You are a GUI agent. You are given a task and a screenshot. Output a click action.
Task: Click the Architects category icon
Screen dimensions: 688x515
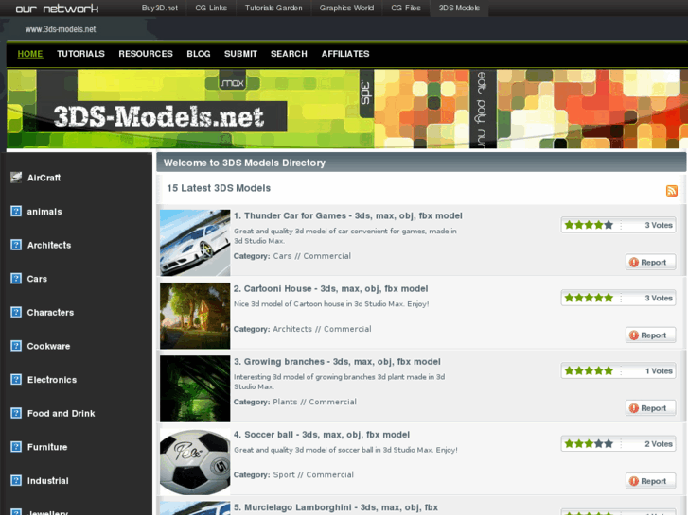pos(16,245)
